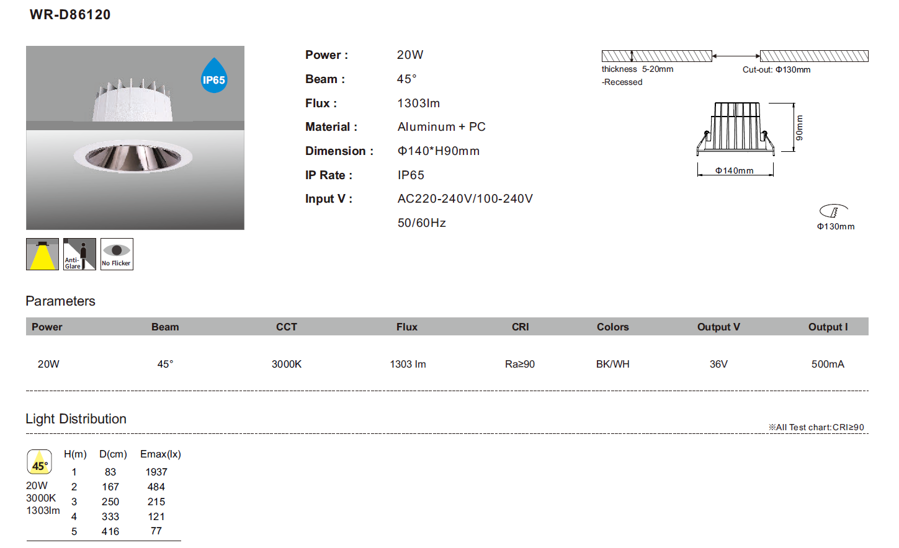
Task: Click the Anti-Glare icon
Action: (x=79, y=254)
